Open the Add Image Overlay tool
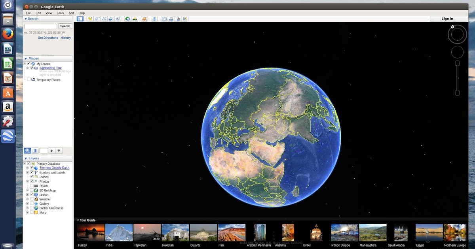The image size is (475, 249). pos(112,18)
